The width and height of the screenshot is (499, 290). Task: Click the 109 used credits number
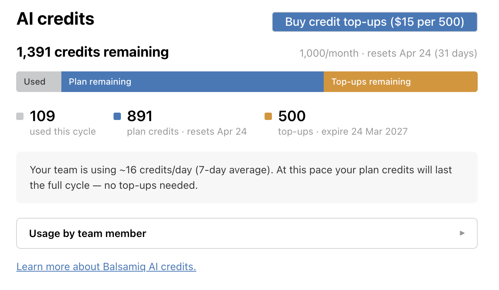tap(42, 116)
